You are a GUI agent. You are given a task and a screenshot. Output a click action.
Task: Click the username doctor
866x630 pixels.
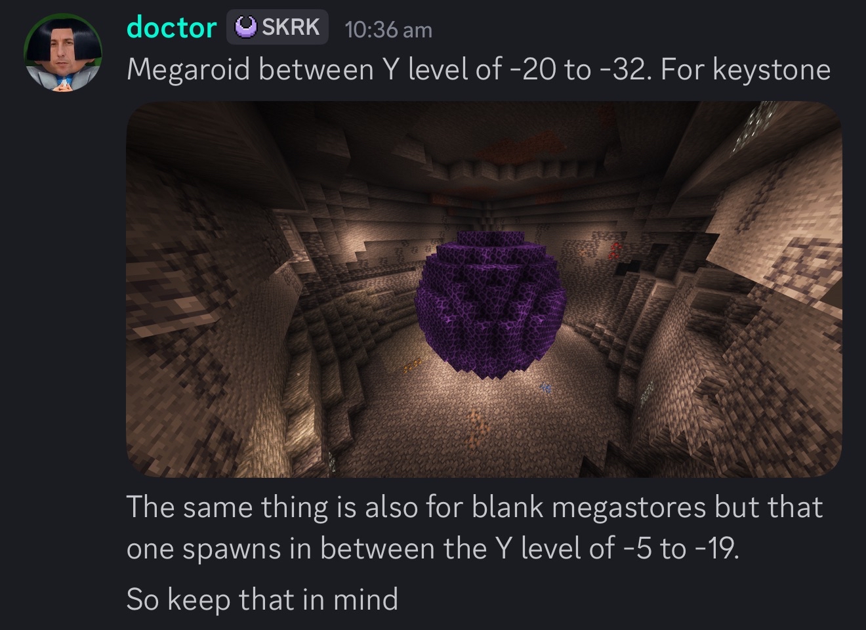click(171, 28)
